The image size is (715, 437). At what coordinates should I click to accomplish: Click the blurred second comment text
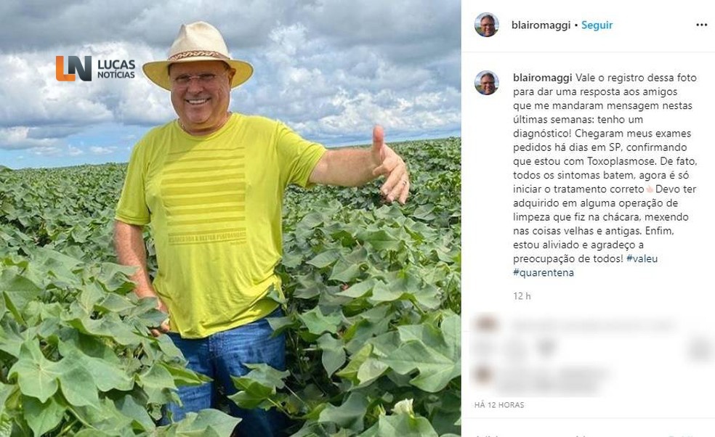554,380
